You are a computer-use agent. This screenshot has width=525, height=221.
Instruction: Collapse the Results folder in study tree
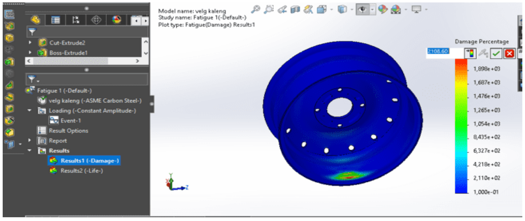click(30, 150)
